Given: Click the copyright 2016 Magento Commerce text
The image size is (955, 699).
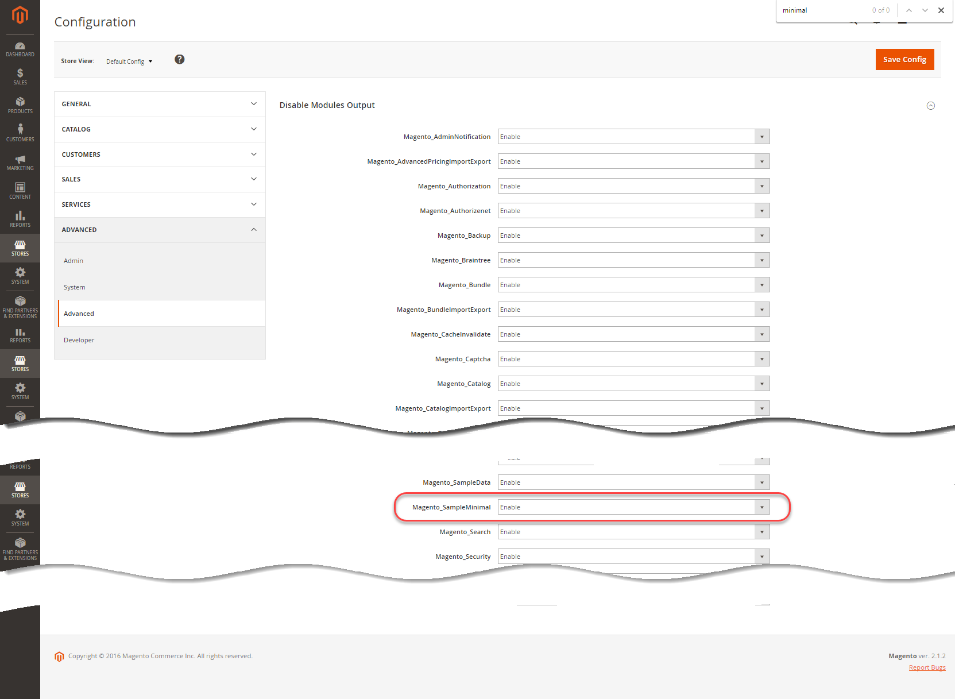Looking at the screenshot, I should point(160,656).
